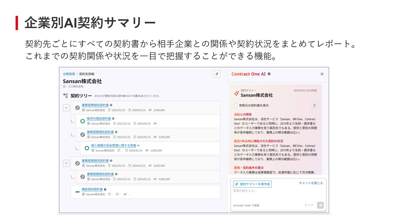
Task: Click the クリア button in the chat box
Action: coord(309,205)
